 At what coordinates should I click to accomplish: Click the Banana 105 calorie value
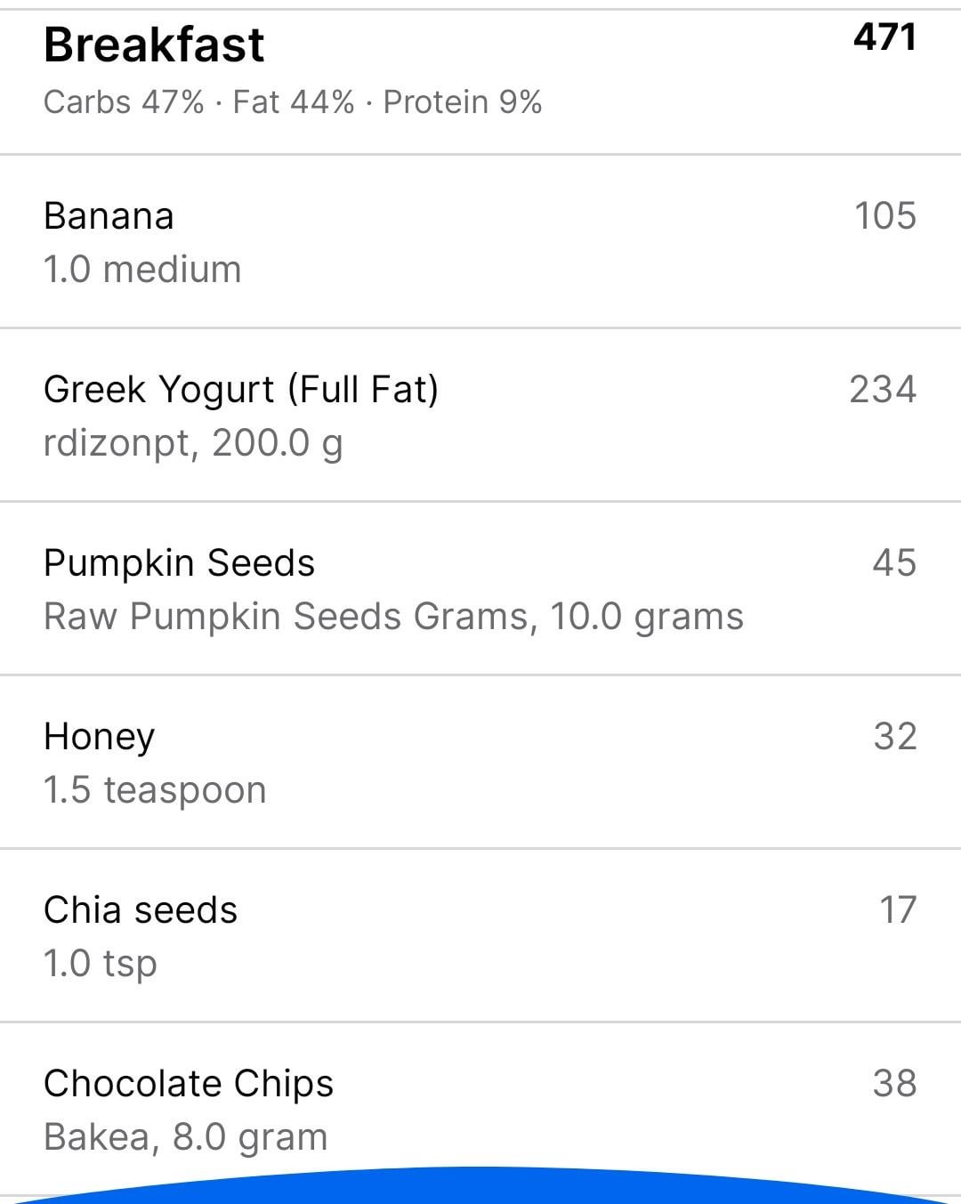884,215
